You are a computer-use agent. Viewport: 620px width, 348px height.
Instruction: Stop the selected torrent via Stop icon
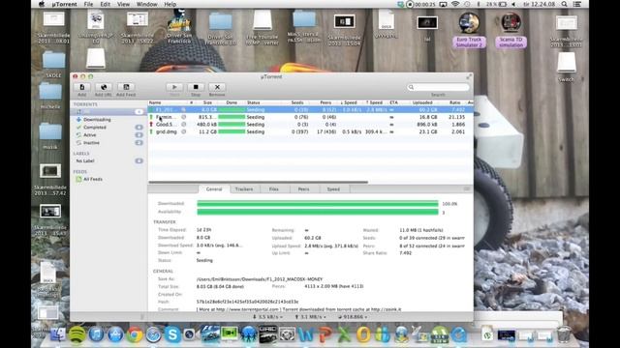coord(196,87)
